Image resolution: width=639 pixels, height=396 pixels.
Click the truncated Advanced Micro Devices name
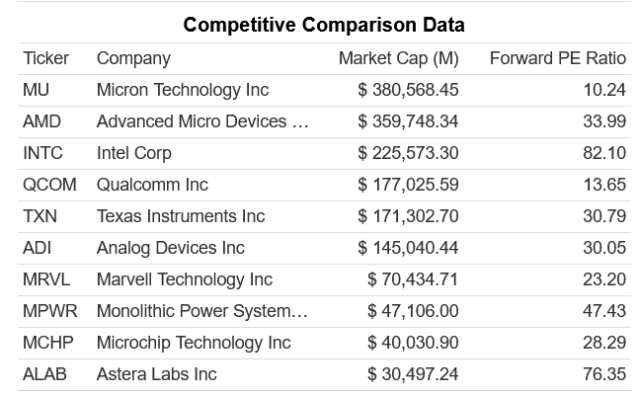[202, 121]
